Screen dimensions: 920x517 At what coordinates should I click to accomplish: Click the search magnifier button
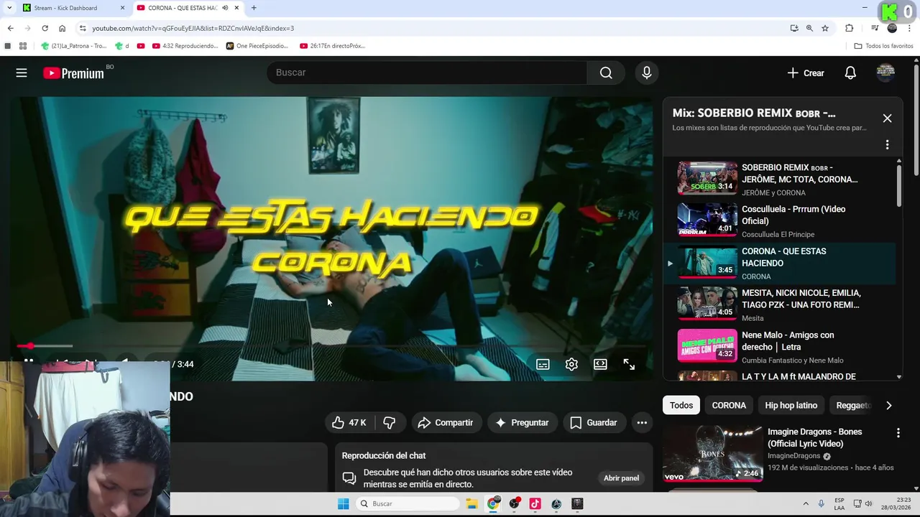coord(606,73)
